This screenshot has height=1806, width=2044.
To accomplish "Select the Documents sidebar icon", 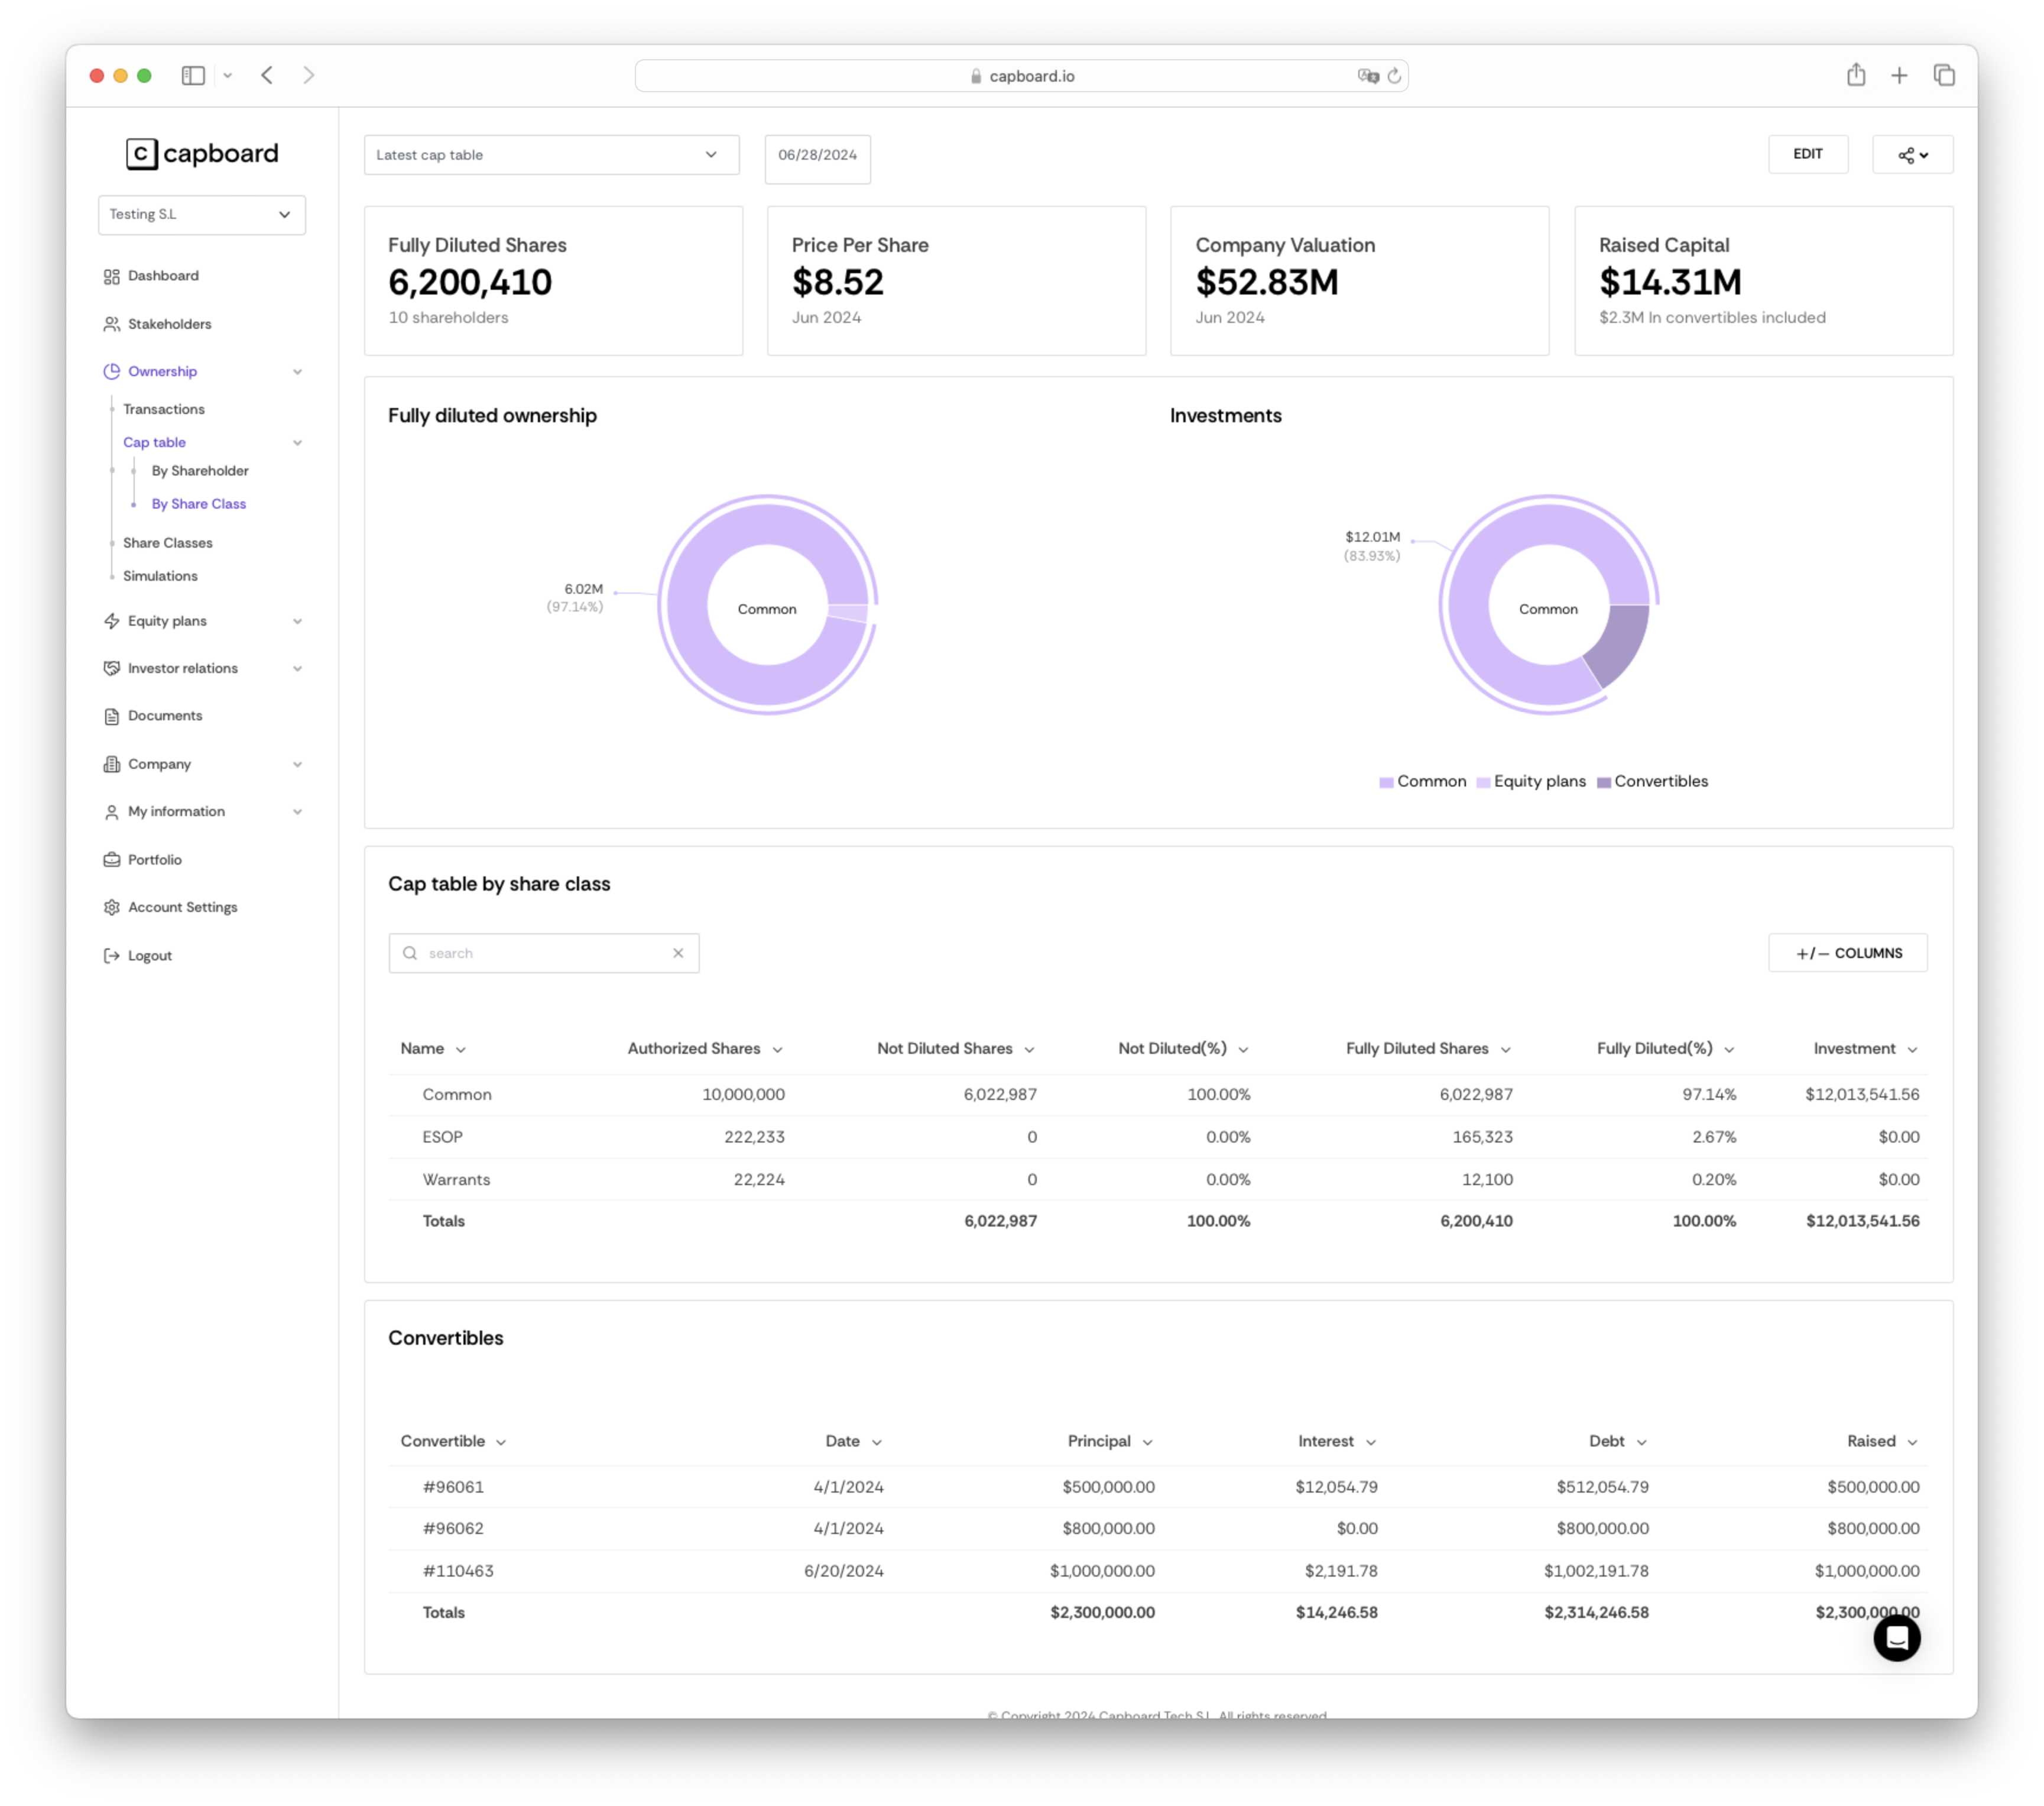I will pyautogui.click(x=112, y=716).
